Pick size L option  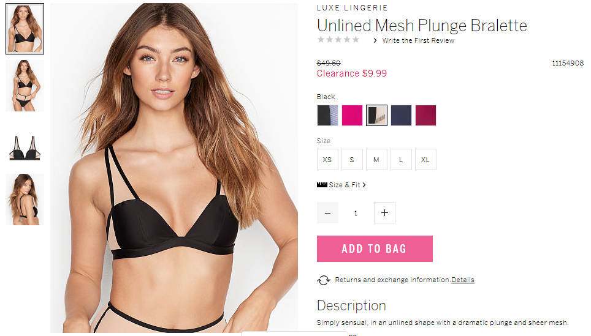click(401, 160)
